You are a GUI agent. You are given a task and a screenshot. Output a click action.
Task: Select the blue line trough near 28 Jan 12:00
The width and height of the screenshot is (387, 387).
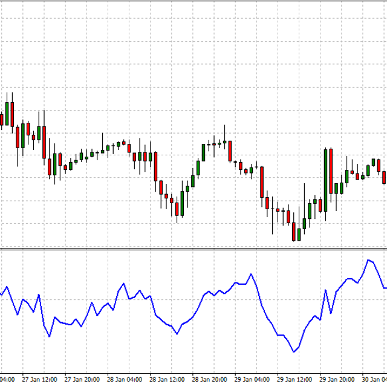click(177, 333)
